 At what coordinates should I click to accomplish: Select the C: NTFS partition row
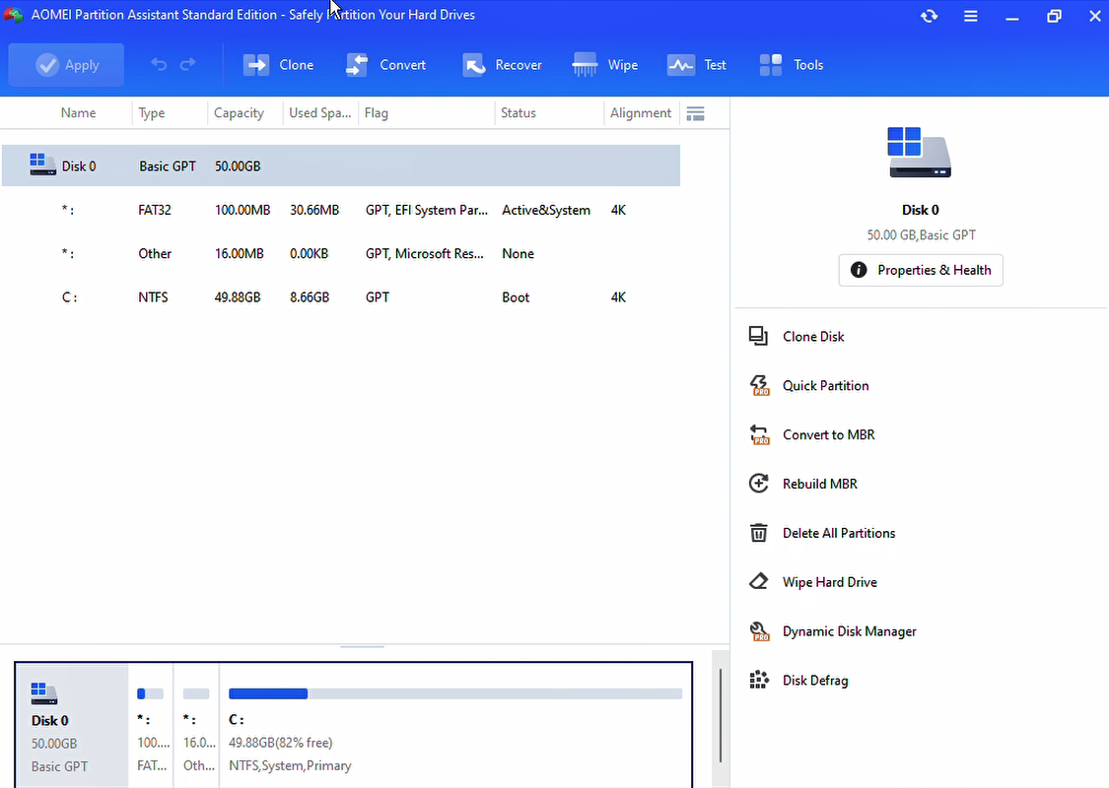(x=341, y=297)
